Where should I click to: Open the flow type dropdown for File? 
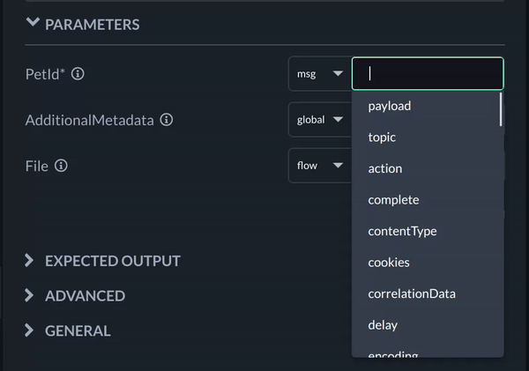tap(319, 166)
